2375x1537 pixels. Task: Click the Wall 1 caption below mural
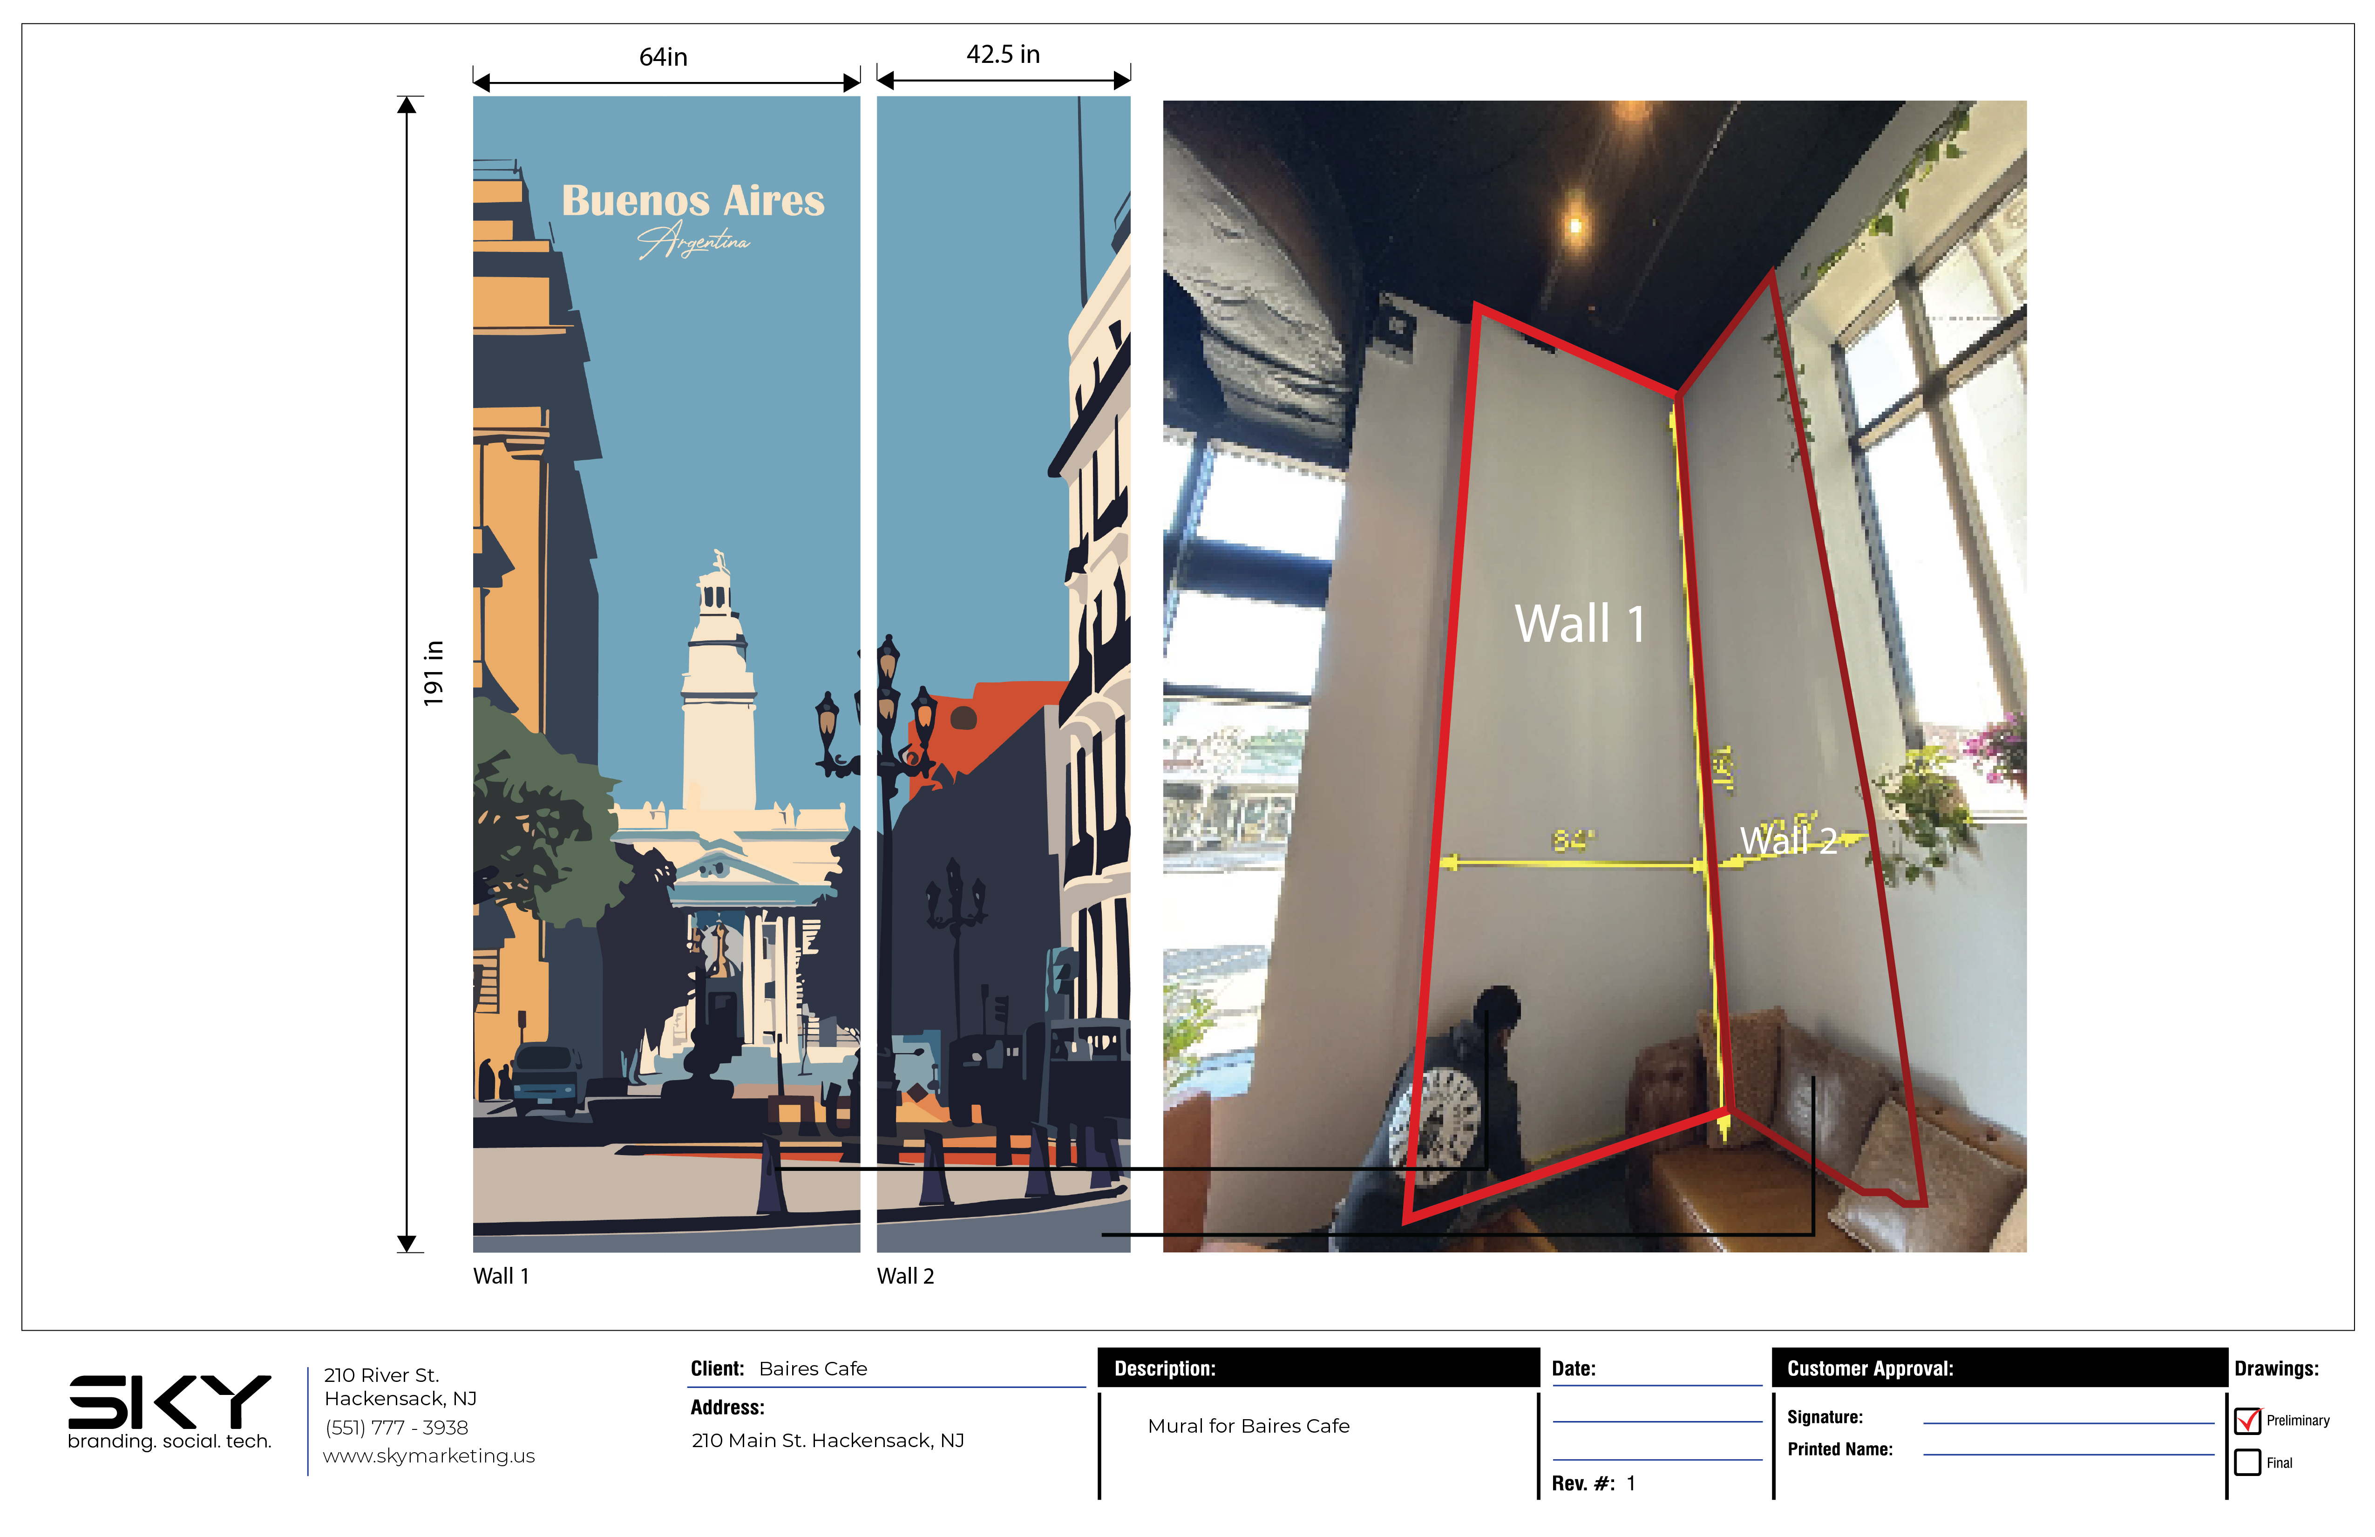click(501, 1276)
